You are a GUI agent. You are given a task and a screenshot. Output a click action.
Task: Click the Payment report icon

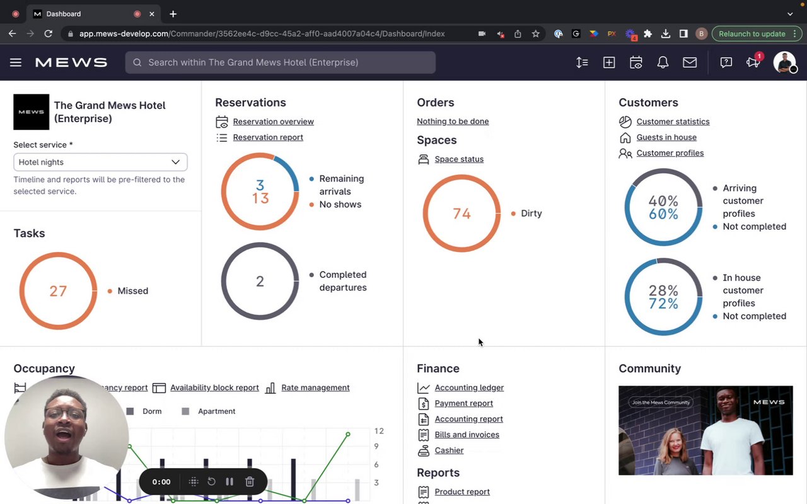[424, 403]
